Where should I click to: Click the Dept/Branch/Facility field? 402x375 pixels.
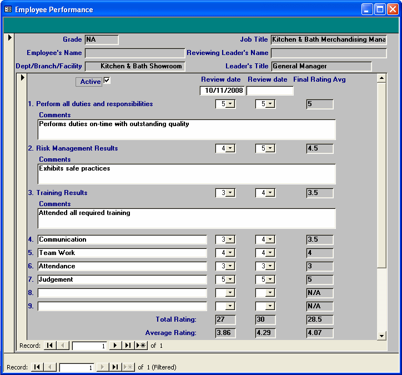tap(135, 67)
